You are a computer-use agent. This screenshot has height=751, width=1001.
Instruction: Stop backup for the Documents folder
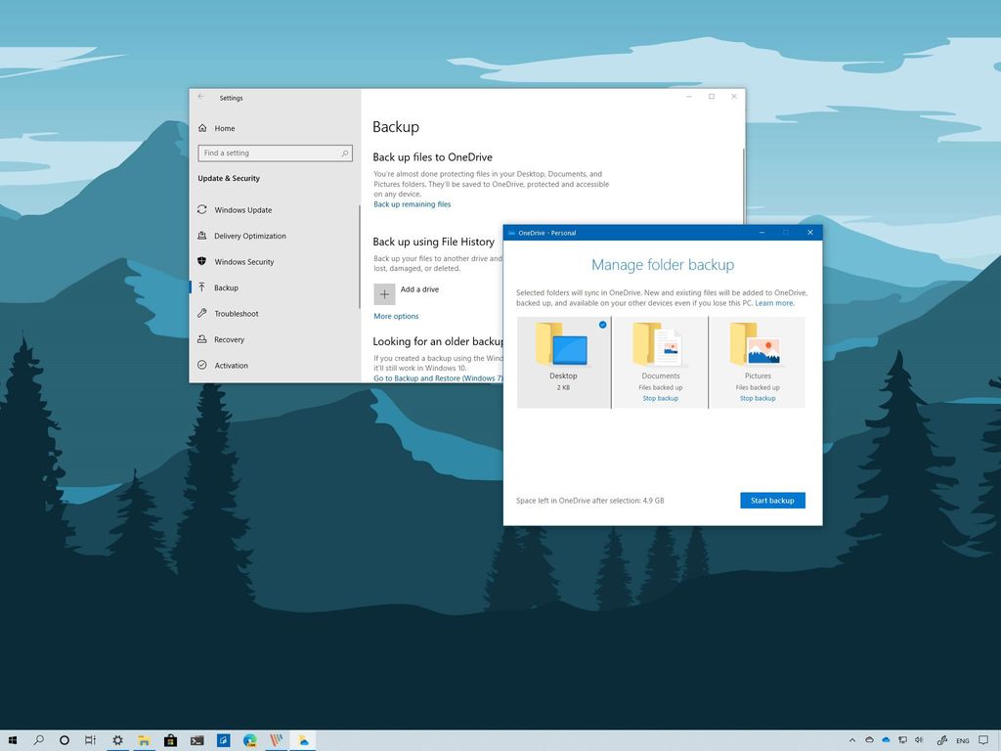coord(661,398)
